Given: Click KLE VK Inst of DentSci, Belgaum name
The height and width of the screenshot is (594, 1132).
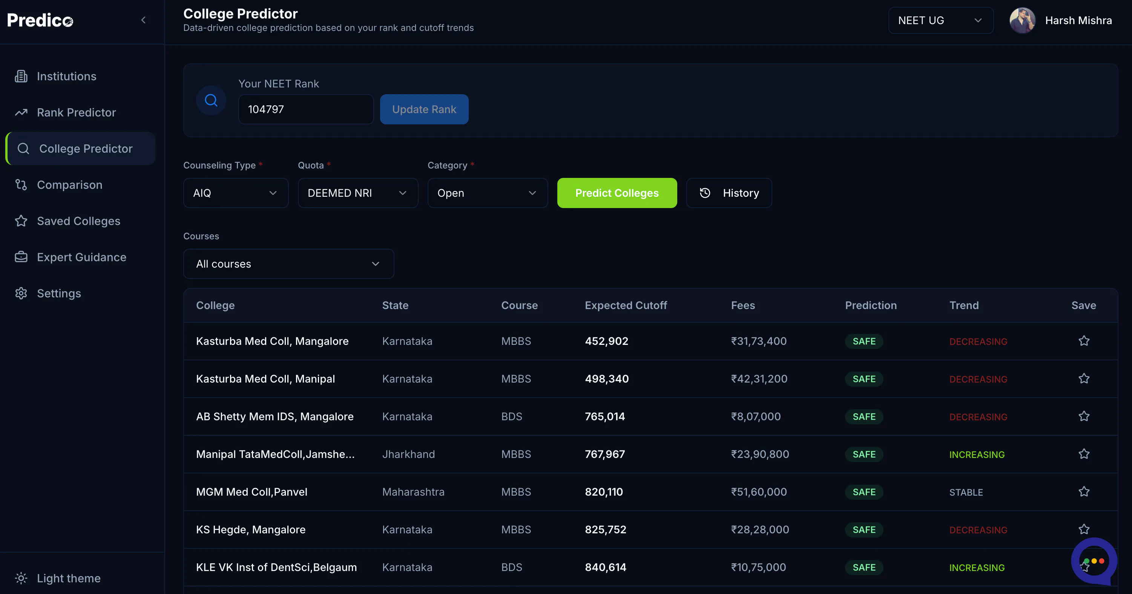Looking at the screenshot, I should [276, 567].
